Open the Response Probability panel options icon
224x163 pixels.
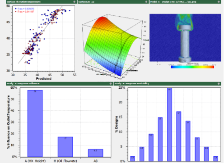(219, 83)
